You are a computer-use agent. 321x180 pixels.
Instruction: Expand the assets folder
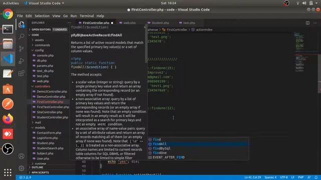coord(39,40)
